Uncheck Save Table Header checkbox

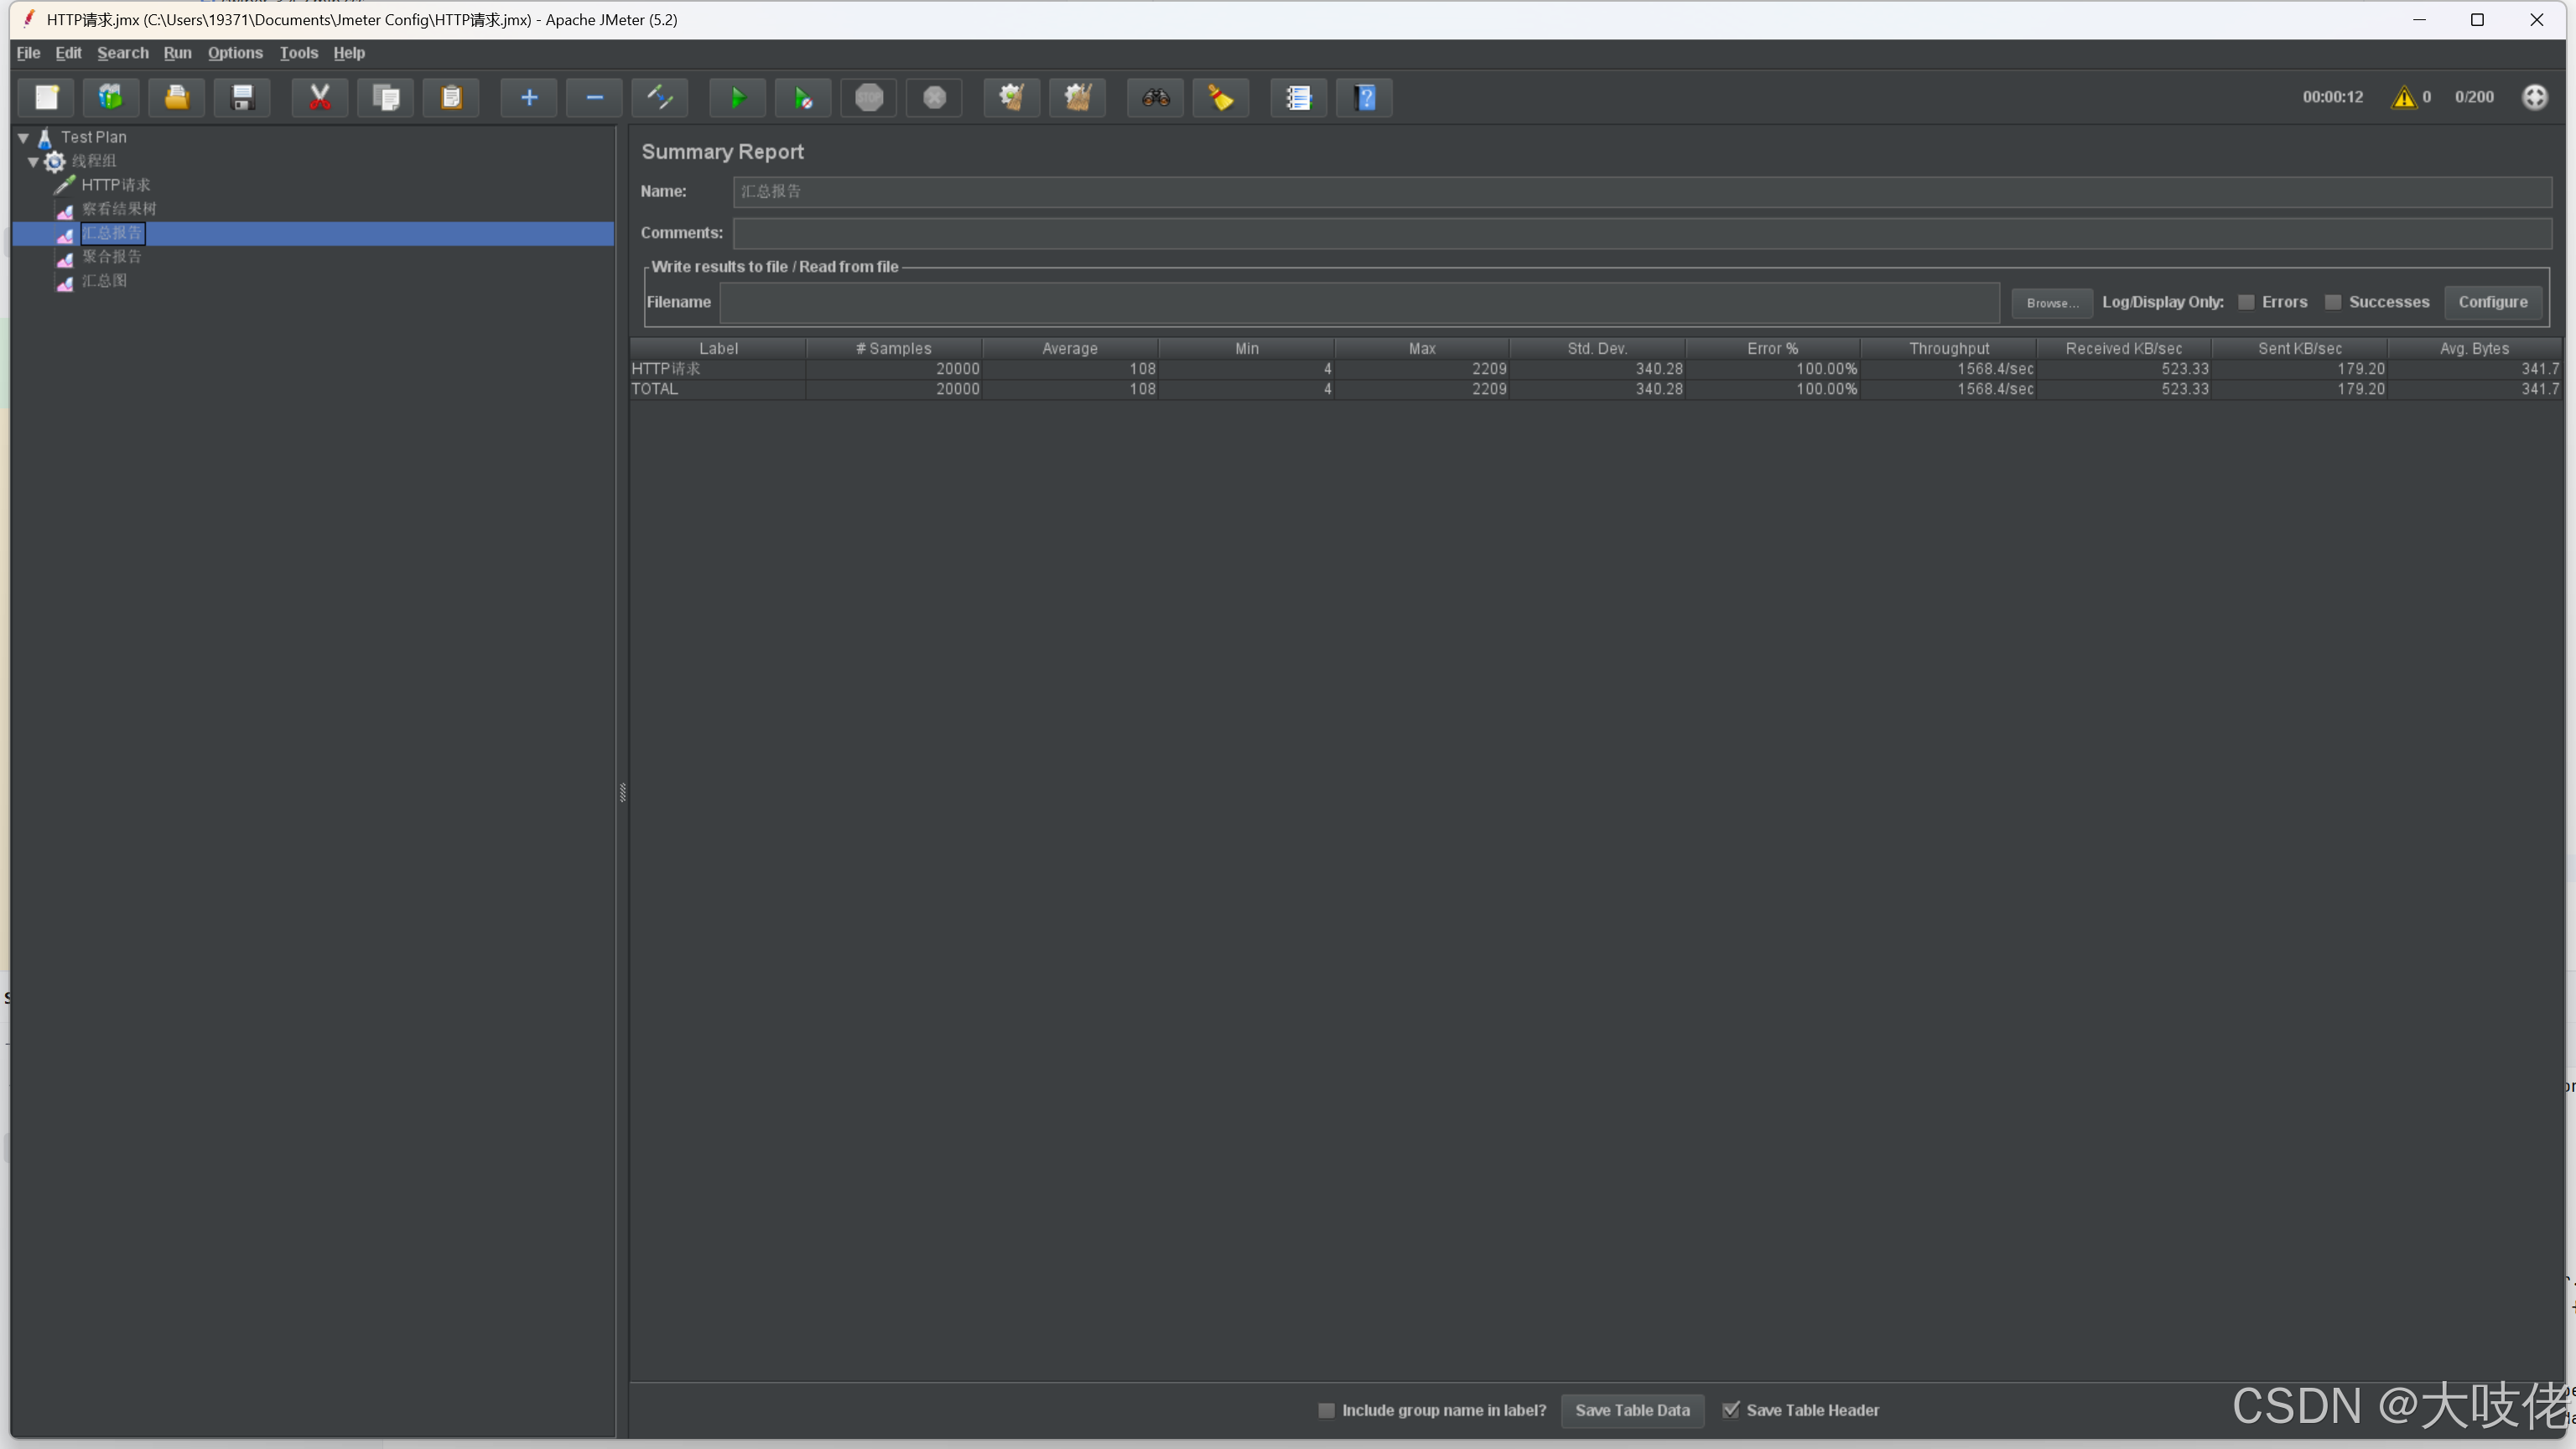coord(1731,1410)
